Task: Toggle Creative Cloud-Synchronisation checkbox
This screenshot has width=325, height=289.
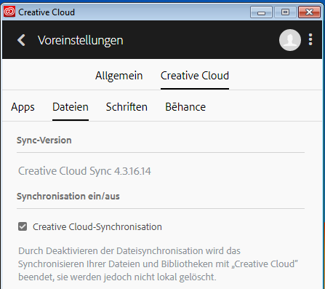Action: [23, 226]
